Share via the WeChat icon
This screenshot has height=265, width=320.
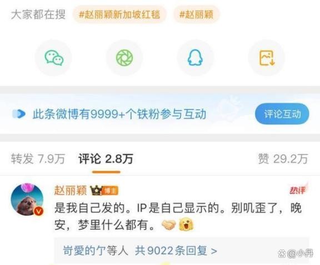pos(54,58)
